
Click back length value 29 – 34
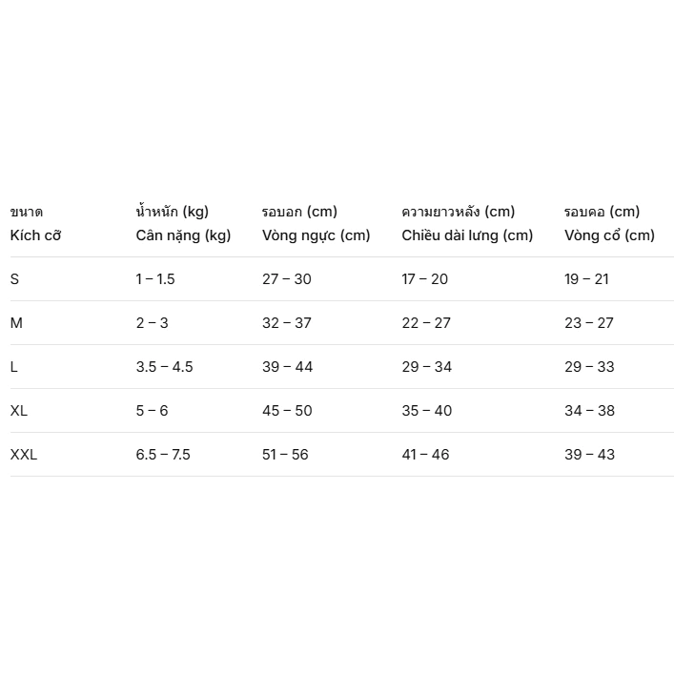tap(427, 367)
